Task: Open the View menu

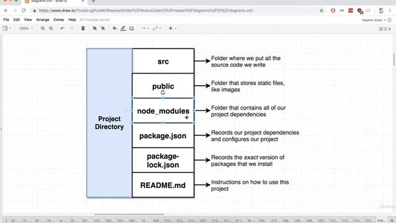Action: click(28, 20)
